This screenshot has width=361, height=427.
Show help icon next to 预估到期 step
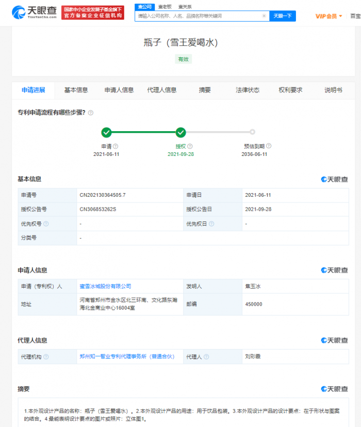click(269, 146)
